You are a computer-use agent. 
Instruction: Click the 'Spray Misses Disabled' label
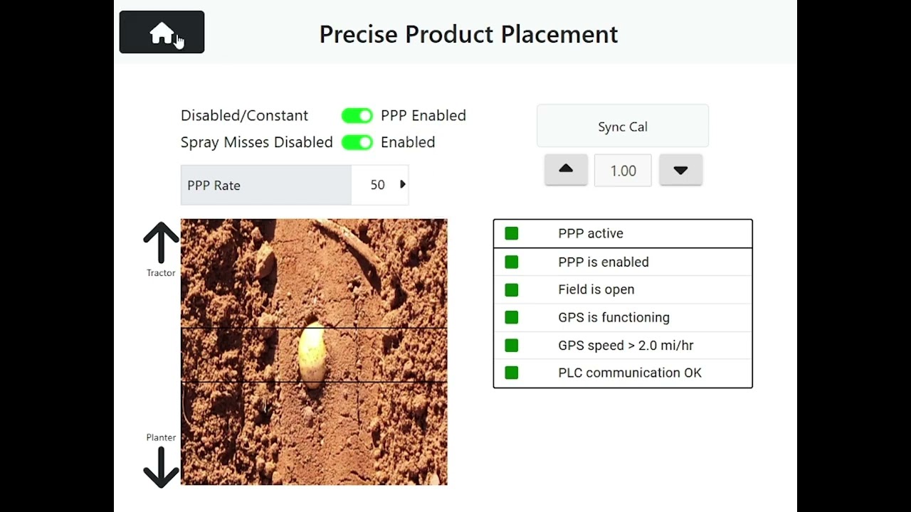[x=257, y=142]
